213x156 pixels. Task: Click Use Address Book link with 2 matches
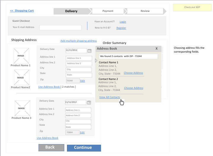click(49, 87)
